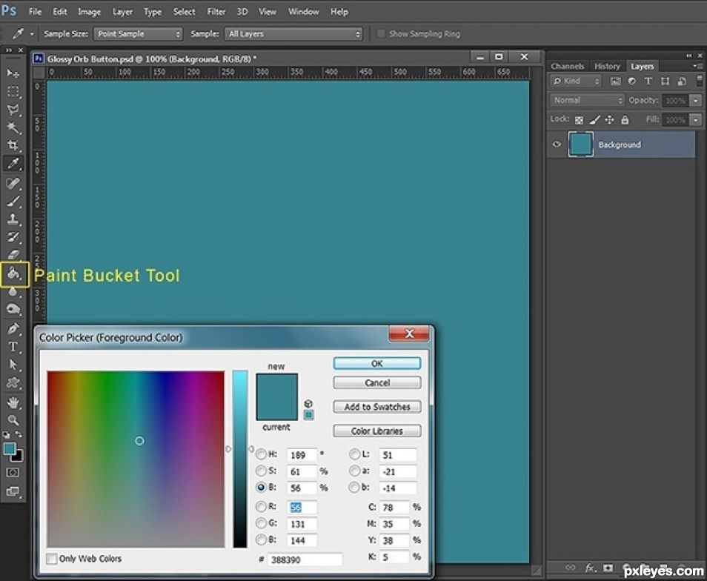Image resolution: width=707 pixels, height=581 pixels.
Task: Open the File menu
Action: pos(35,12)
